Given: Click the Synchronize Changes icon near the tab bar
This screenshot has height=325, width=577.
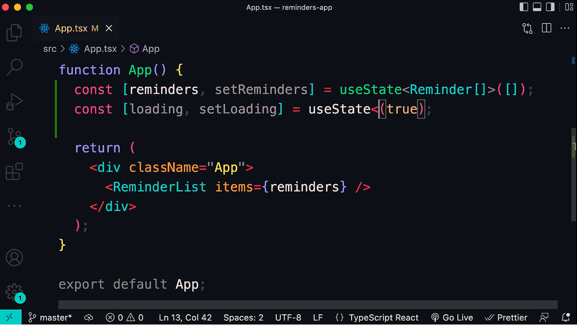Looking at the screenshot, I should [x=527, y=28].
